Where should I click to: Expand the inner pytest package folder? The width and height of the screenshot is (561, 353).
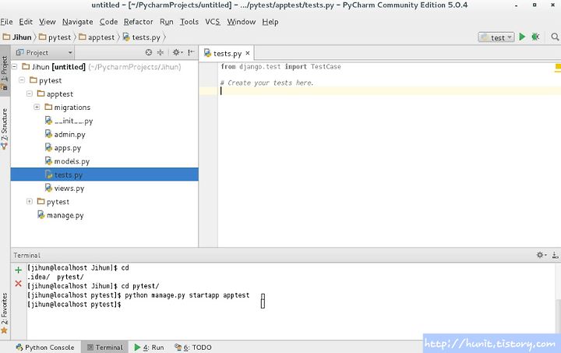(30, 201)
